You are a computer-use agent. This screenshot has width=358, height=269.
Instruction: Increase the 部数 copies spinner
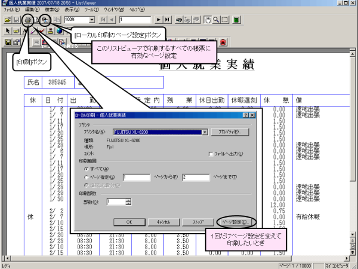128,200
